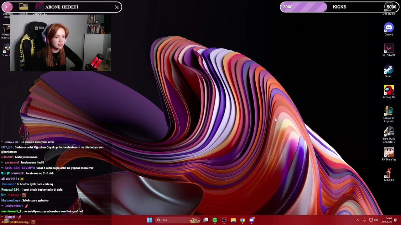The image size is (401, 225).
Task: Click the ABONE HEDEFİ progress bar
Action: pos(61,7)
